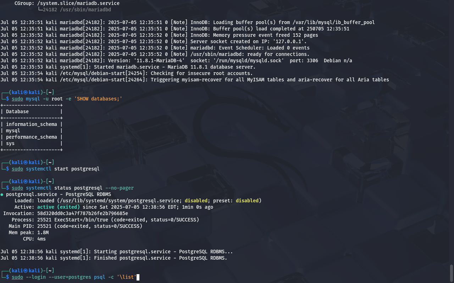The image size is (454, 283).
Task: Click 'active (exited)' status text
Action: coord(59,207)
